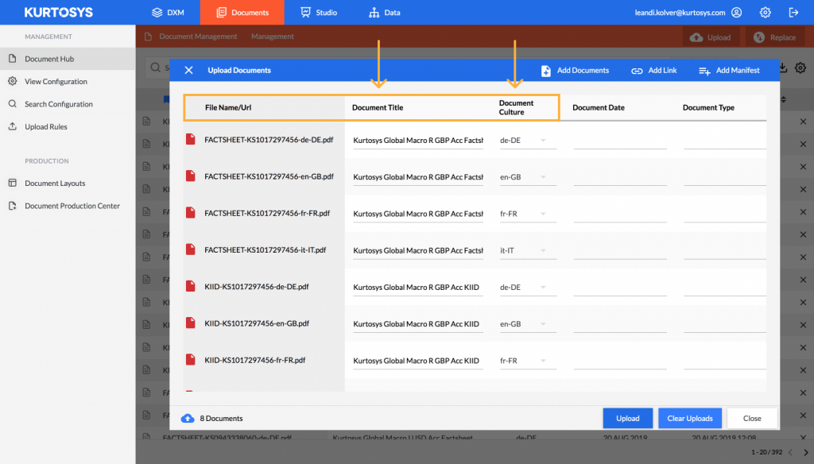This screenshot has width=814, height=464.
Task: Edit the Document Title of KIID-KS1017297456-de-DE.pdf
Action: (x=418, y=288)
